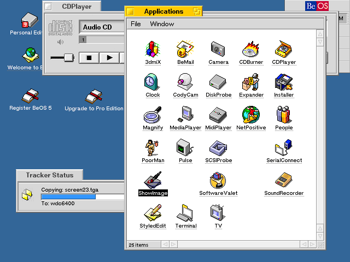Screen dimensions: 350x262
Task: Stop playback in CDPlayer
Action: (x=89, y=58)
